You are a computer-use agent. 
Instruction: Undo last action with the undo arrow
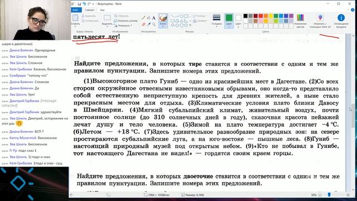(84, 4)
